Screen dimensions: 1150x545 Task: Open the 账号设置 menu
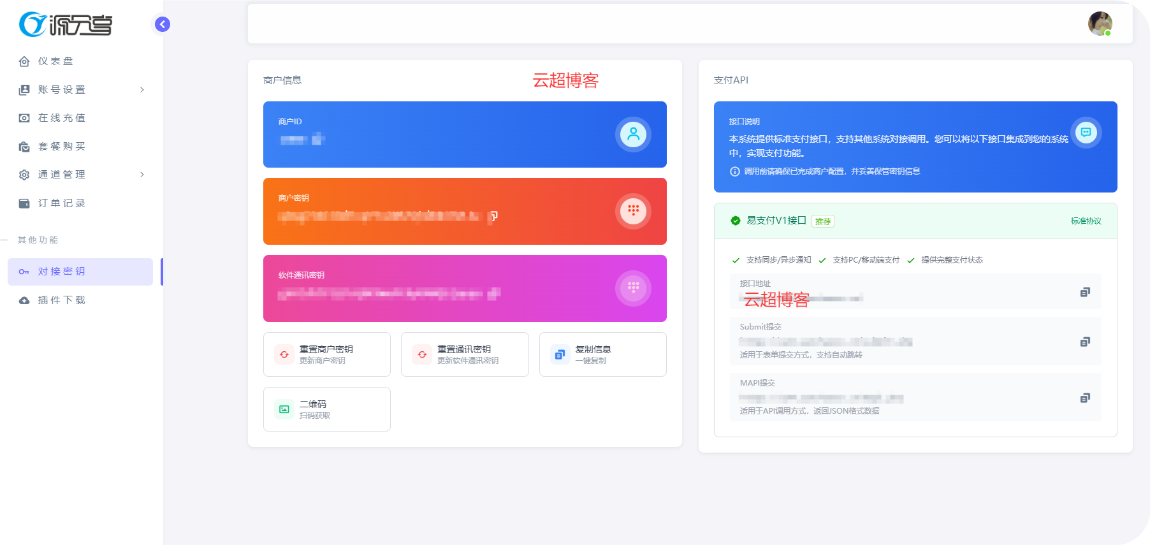[x=80, y=90]
